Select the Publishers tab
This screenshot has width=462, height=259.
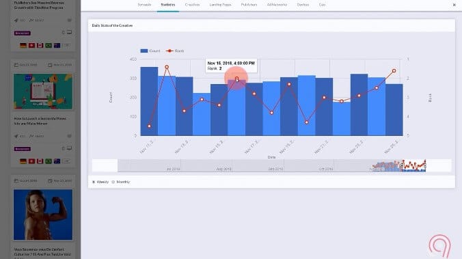pyautogui.click(x=249, y=5)
